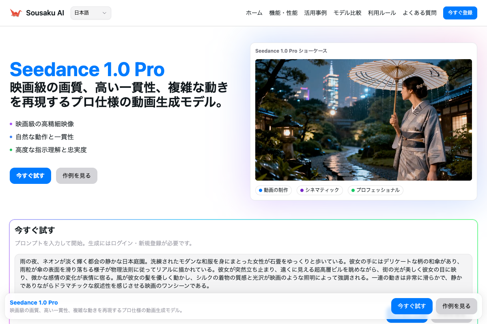
Task: Click the Sousaku AI brand name text
Action: pyautogui.click(x=45, y=13)
